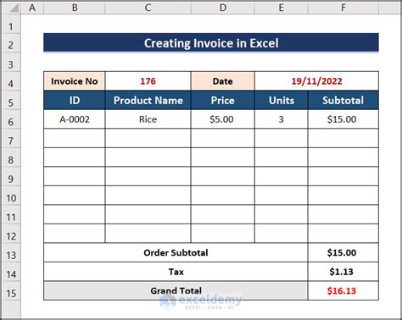Click the 'Invoice No' label cell

(x=75, y=81)
